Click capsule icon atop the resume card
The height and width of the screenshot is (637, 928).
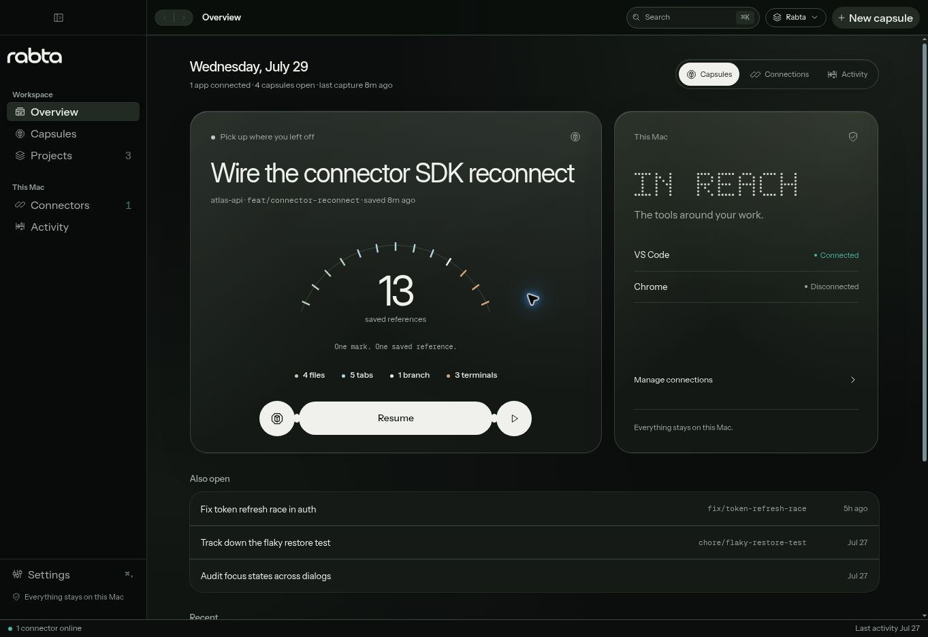pos(575,137)
